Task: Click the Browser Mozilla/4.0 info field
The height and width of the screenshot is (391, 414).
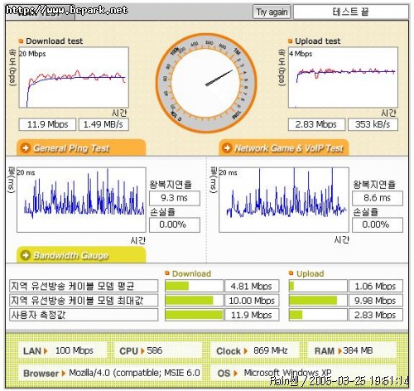Action: [x=110, y=373]
